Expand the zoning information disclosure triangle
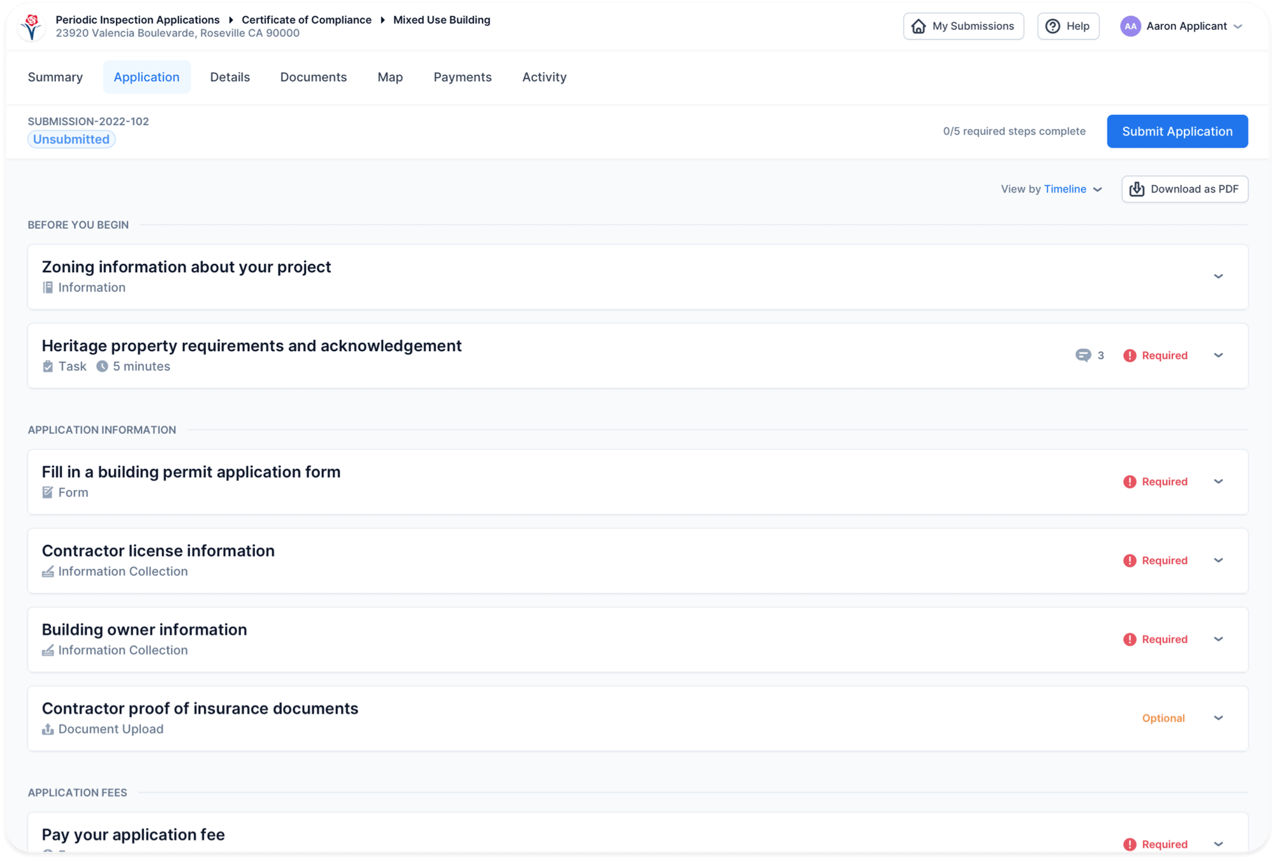The height and width of the screenshot is (859, 1275). pyautogui.click(x=1218, y=276)
